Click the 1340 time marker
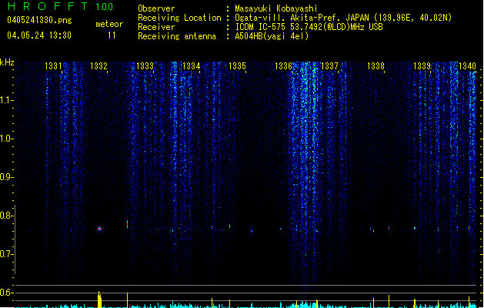 click(467, 66)
